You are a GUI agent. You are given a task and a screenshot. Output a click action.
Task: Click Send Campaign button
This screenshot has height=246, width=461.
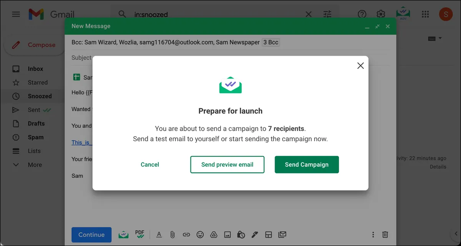pos(307,165)
